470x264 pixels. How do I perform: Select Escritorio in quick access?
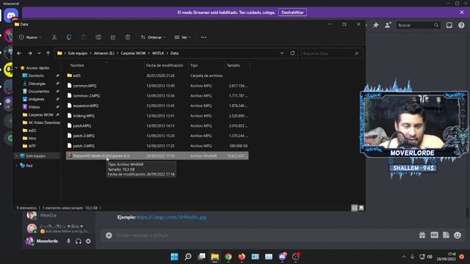[x=36, y=76]
